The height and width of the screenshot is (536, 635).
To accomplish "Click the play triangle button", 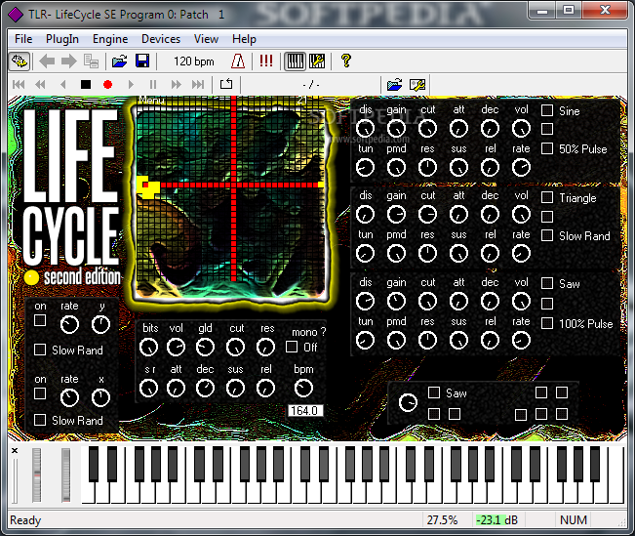I will [131, 84].
